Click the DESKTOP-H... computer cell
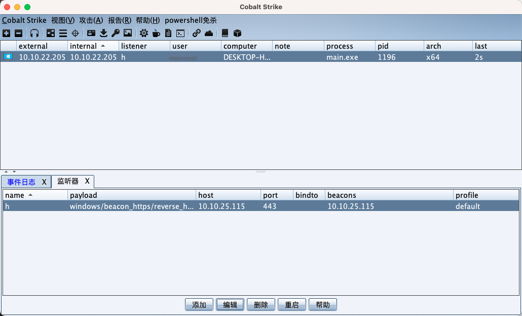 tap(247, 57)
